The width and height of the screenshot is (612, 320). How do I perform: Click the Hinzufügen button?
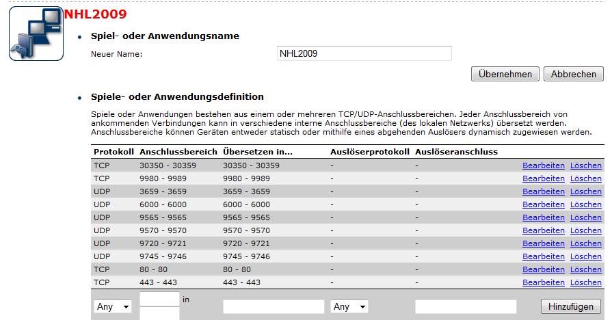[570, 306]
